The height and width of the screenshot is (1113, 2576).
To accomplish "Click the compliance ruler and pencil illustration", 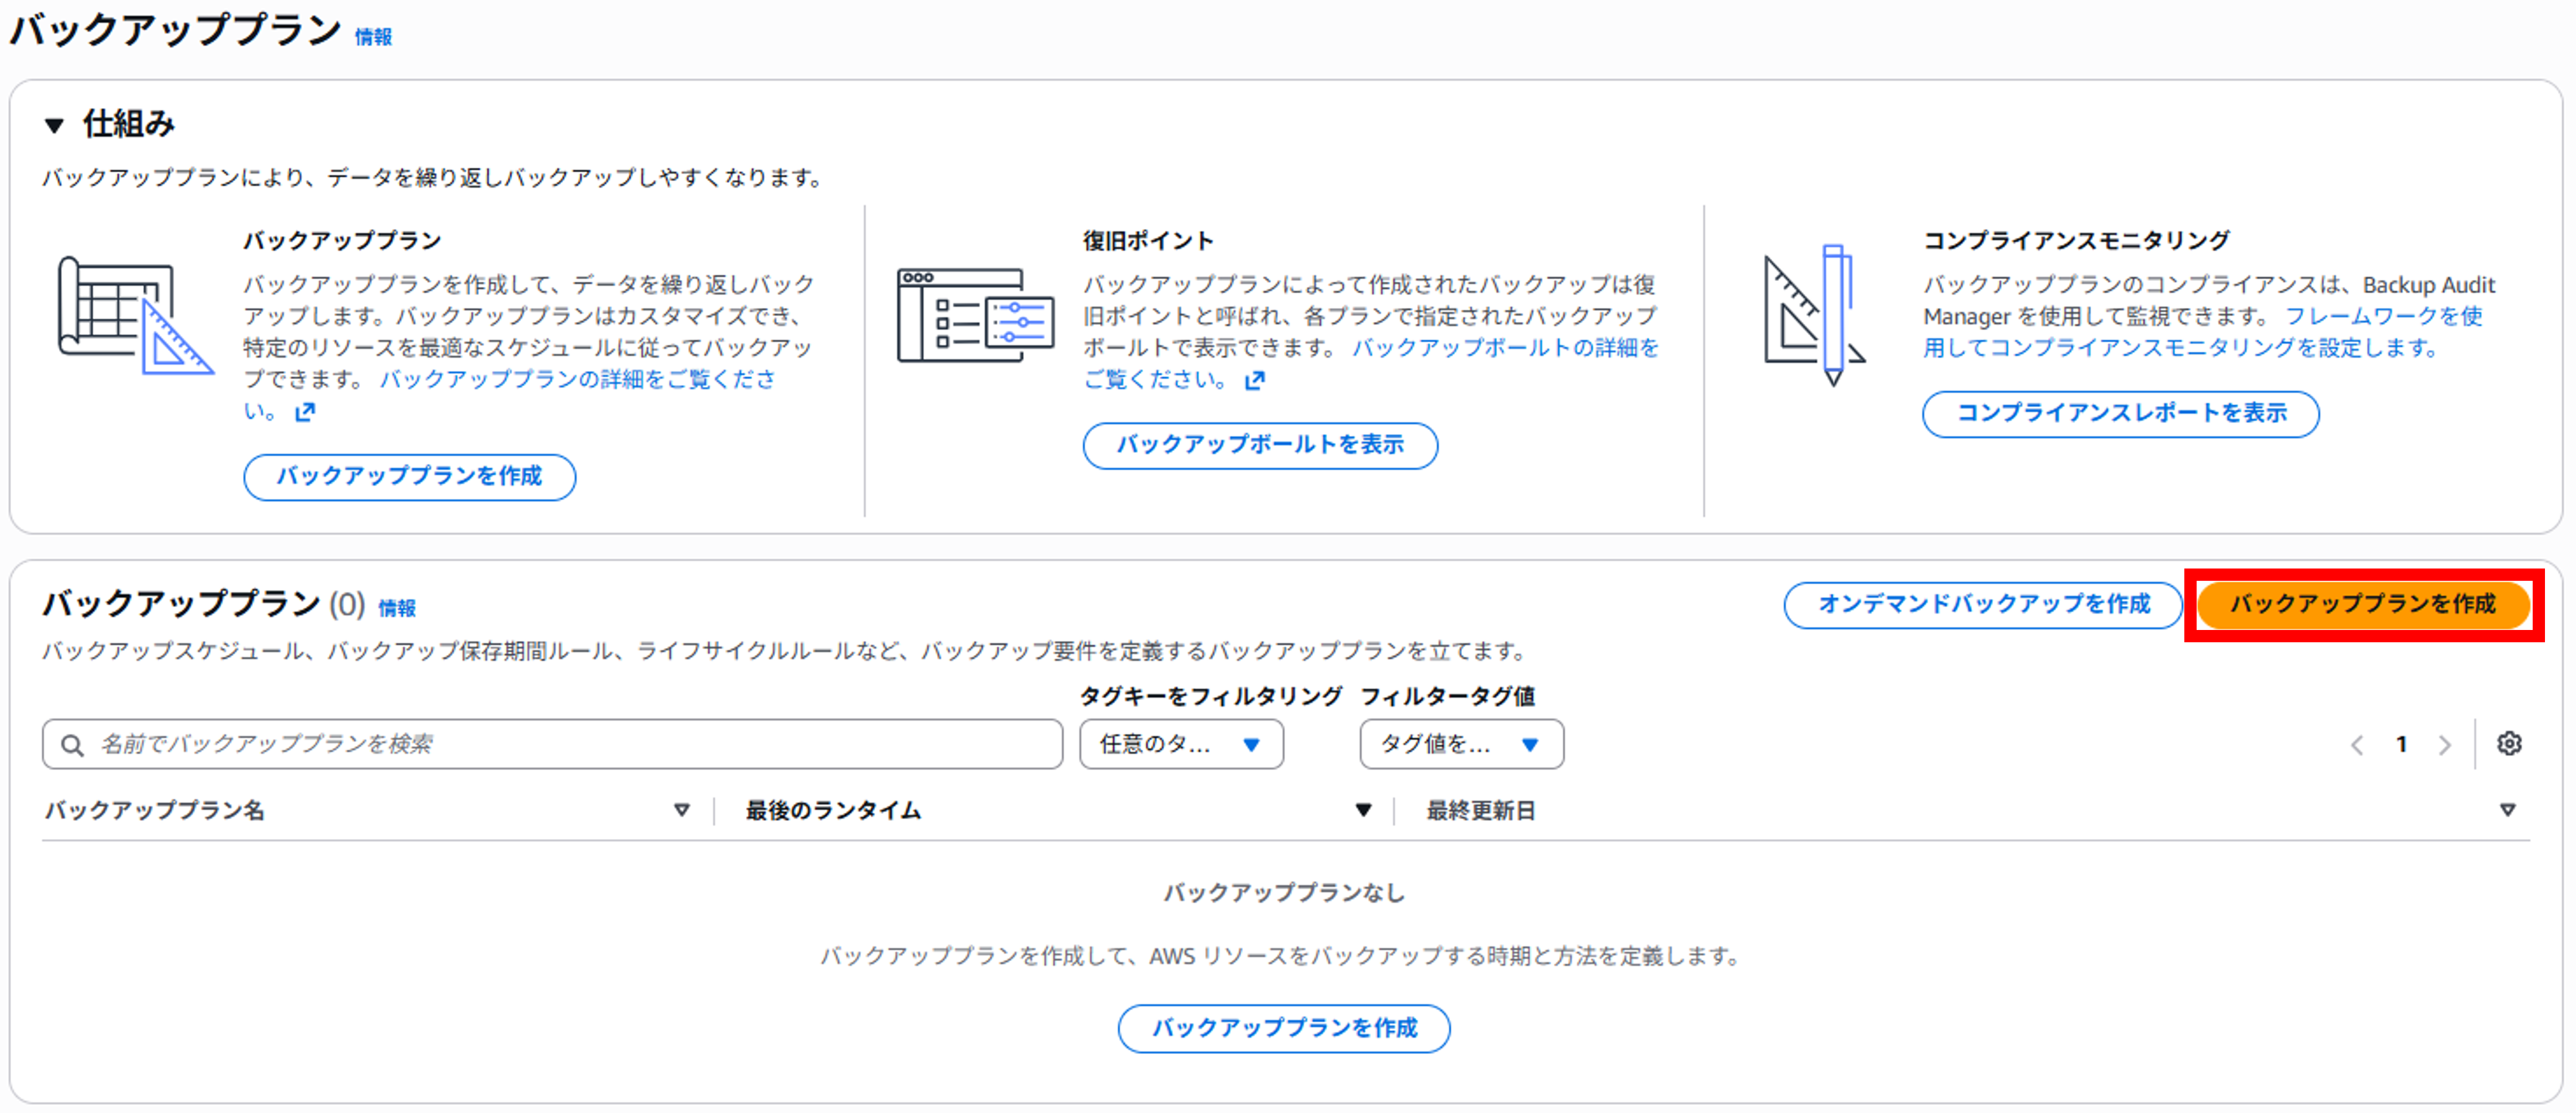I will coord(1815,315).
